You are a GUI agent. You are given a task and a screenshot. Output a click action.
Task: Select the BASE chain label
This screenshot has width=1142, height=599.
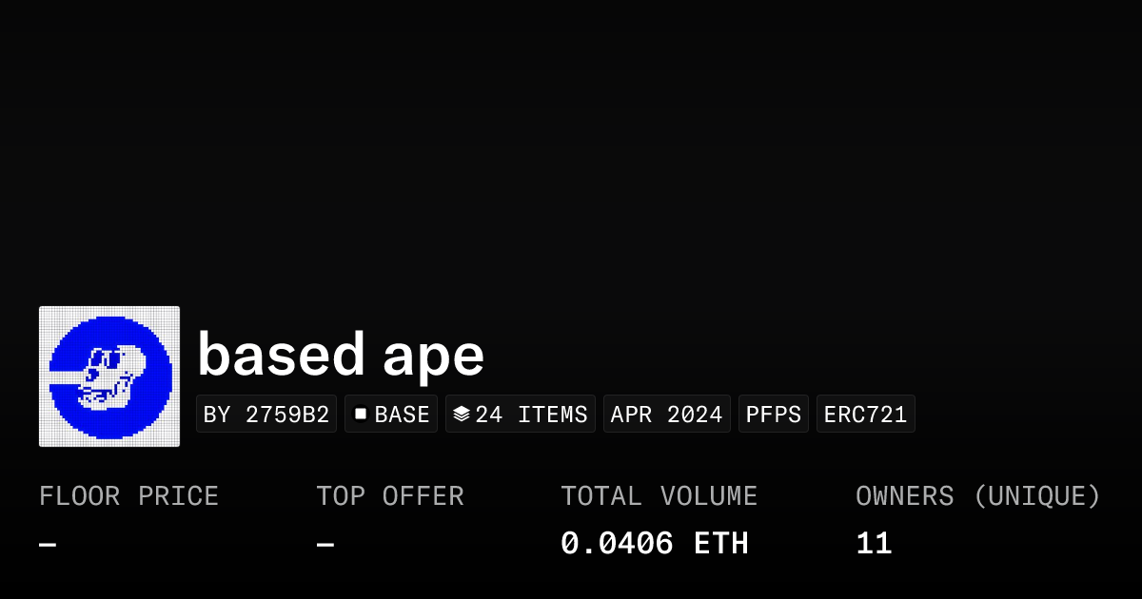402,415
